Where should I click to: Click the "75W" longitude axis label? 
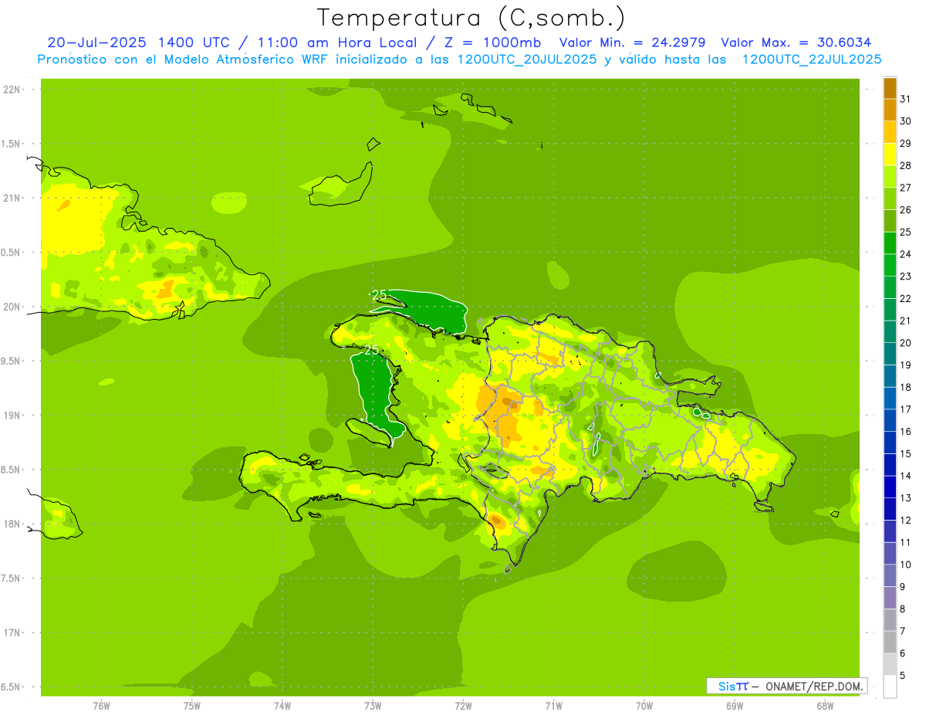point(192,706)
